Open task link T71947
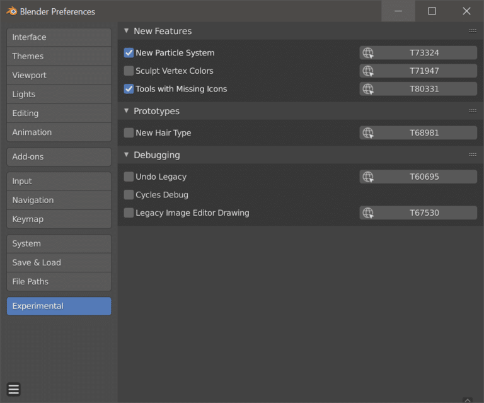 click(418, 71)
